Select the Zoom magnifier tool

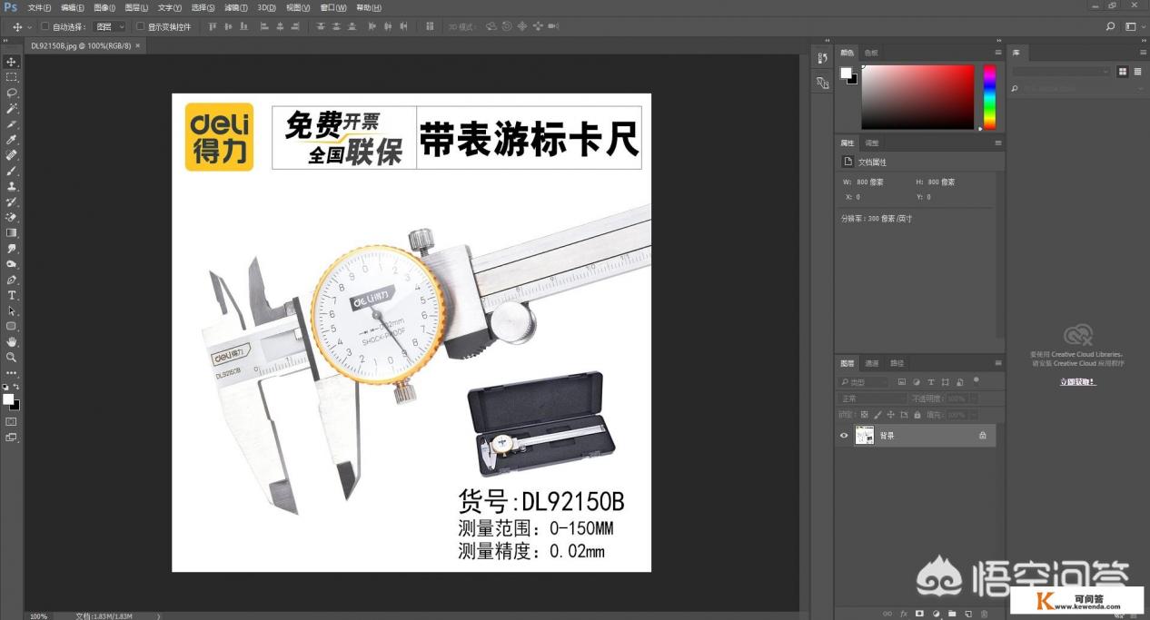pos(12,357)
